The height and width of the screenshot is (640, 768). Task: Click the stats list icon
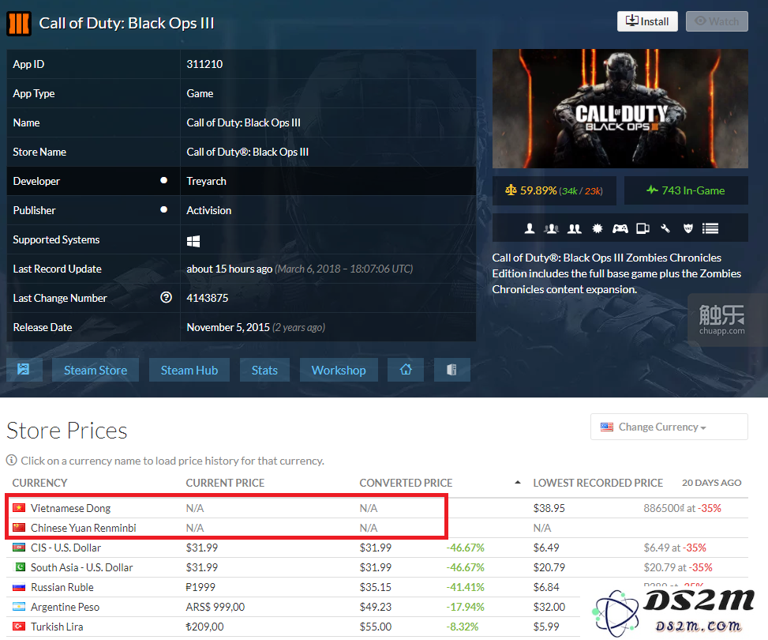710,228
